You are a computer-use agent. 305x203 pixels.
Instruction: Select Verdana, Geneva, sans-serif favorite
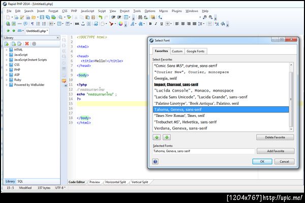pyautogui.click(x=221, y=128)
